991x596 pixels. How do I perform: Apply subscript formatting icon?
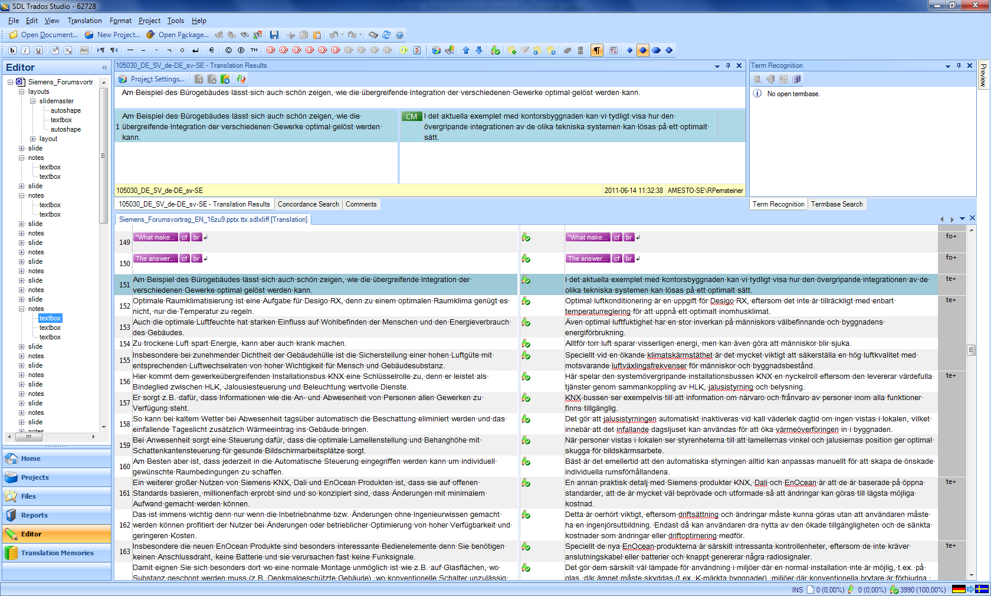click(68, 50)
